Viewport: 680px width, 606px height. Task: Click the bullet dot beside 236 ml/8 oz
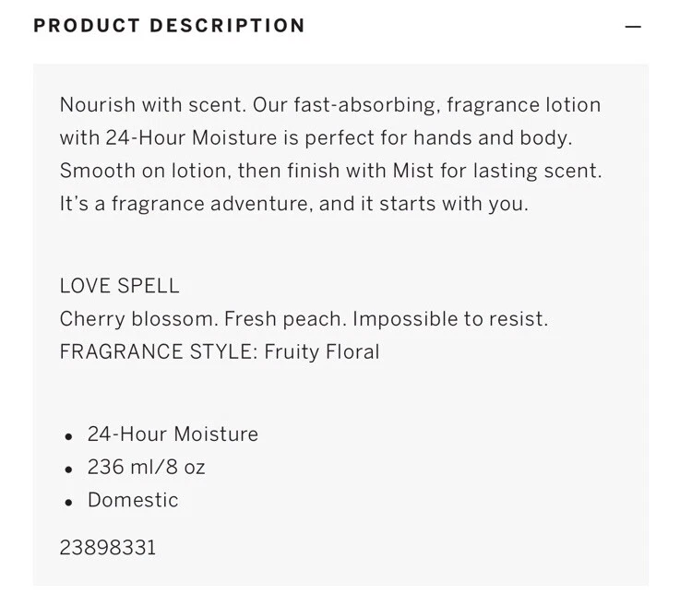pyautogui.click(x=68, y=469)
